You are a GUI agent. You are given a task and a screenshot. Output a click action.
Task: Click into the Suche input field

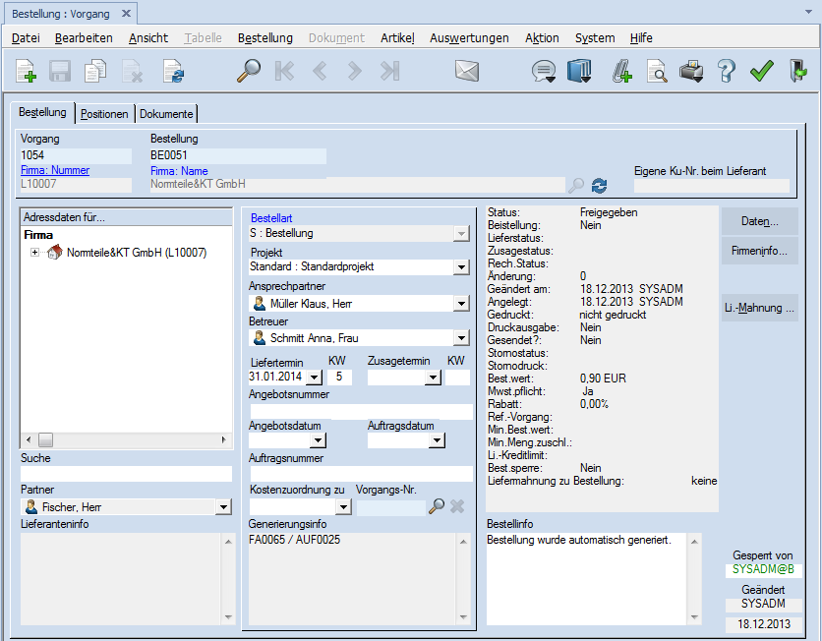[x=126, y=474]
